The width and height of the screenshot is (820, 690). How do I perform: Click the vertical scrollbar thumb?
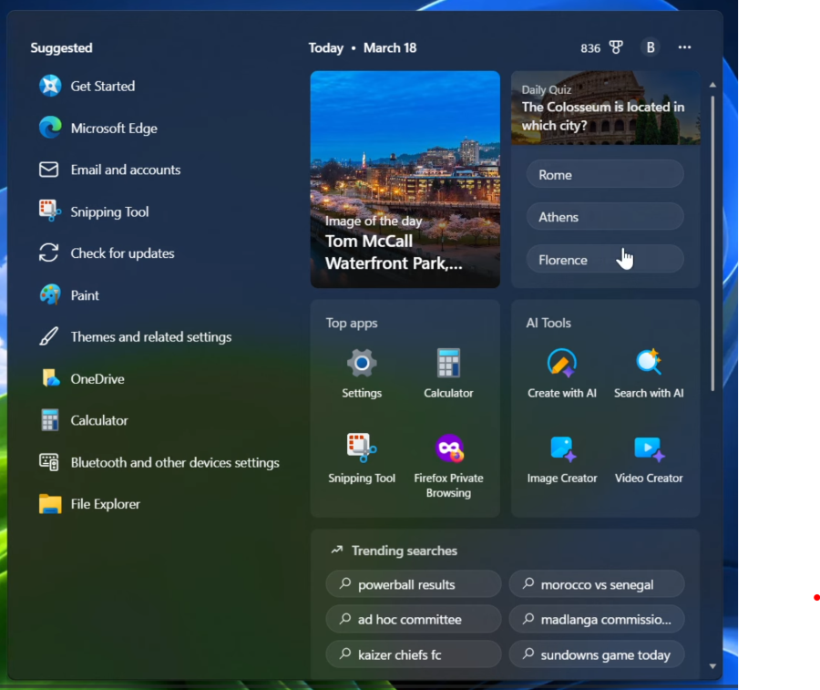tap(712, 242)
